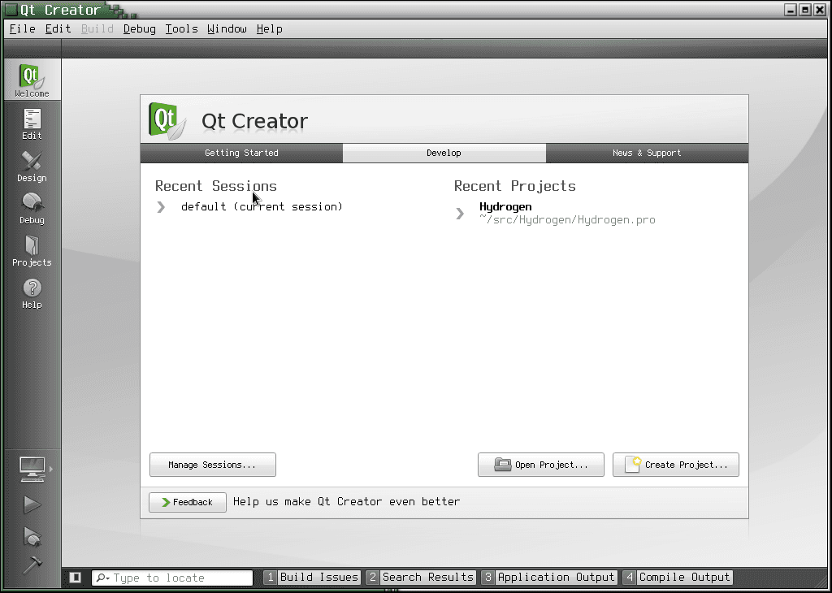Image resolution: width=832 pixels, height=593 pixels.
Task: Click the Run play arrow icon
Action: pyautogui.click(x=32, y=504)
